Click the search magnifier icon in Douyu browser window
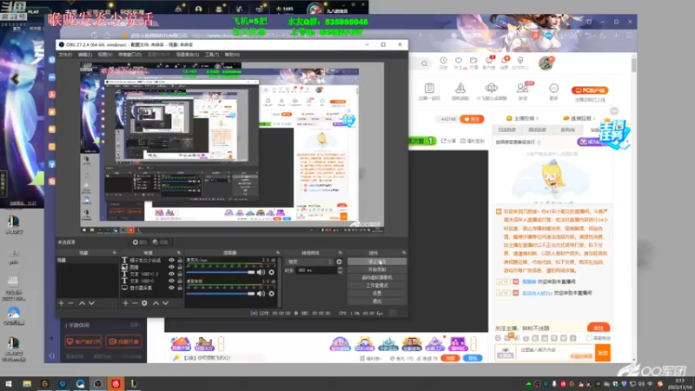The image size is (695, 391). click(x=424, y=63)
